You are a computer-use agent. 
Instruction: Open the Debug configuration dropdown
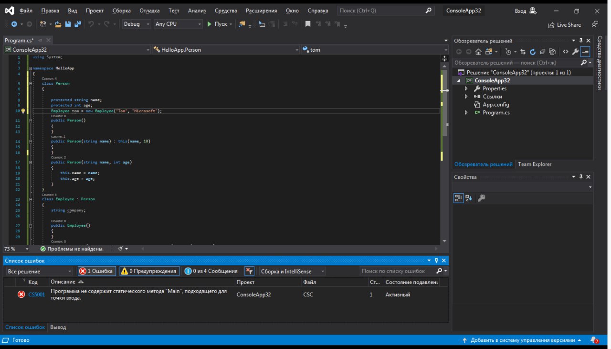coord(137,24)
